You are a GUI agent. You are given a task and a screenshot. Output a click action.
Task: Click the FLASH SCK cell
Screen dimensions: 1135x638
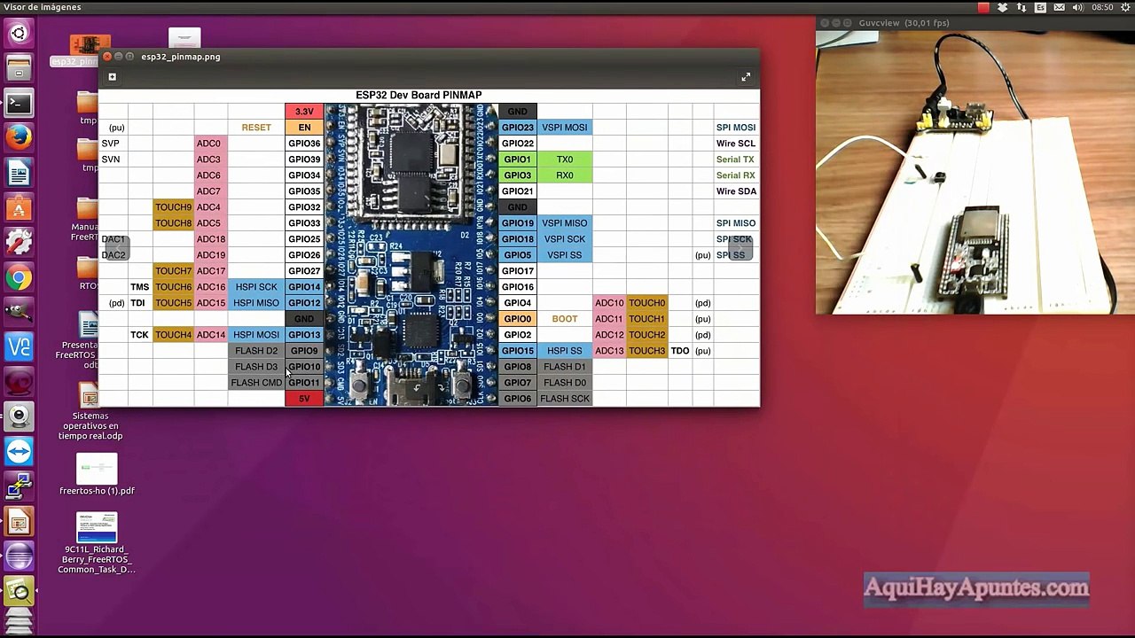click(565, 399)
